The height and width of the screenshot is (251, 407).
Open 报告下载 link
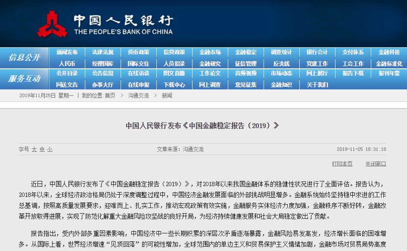(x=353, y=73)
